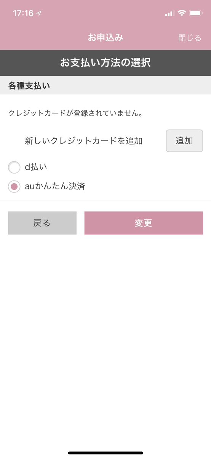
Task: Tap the auかんたん決済 label text
Action: [55, 187]
